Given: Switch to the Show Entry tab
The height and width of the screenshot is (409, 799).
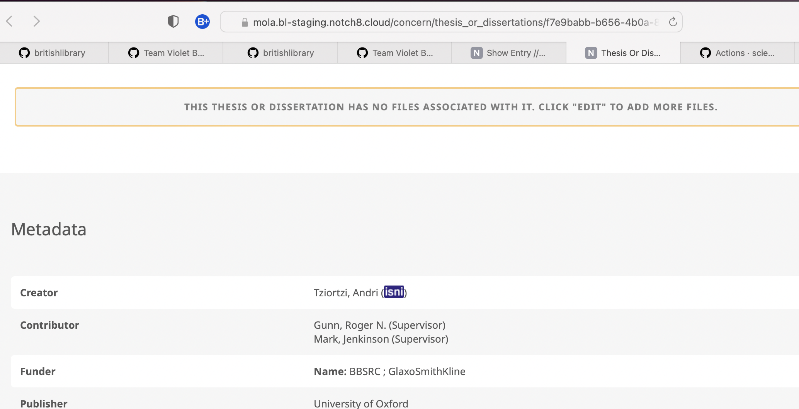Looking at the screenshot, I should [510, 52].
